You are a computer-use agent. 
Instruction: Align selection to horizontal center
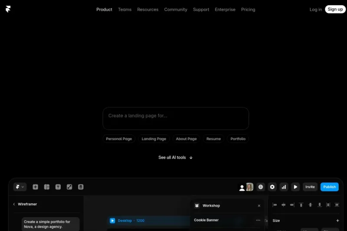pyautogui.click(x=284, y=205)
